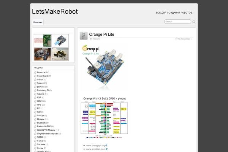Click external link icon after www.armbian.com
The image size is (228, 152).
(x=106, y=149)
